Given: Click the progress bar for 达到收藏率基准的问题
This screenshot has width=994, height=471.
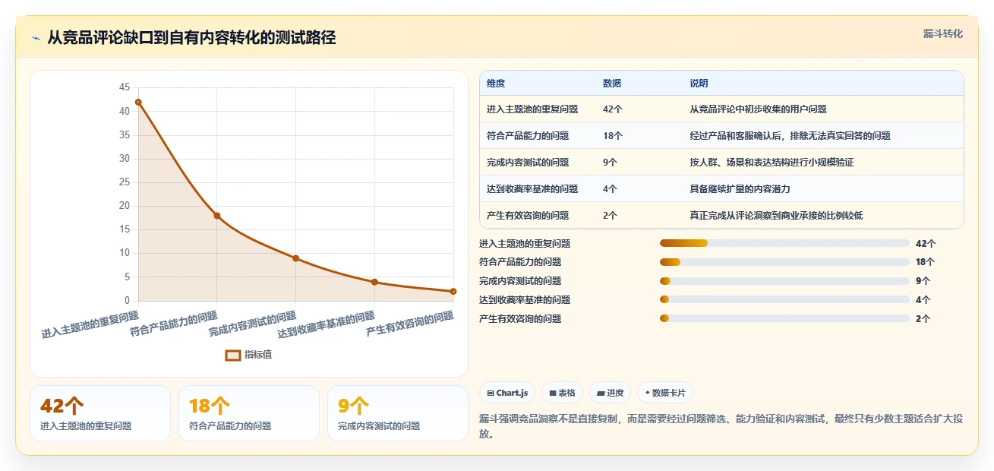Looking at the screenshot, I should click(784, 300).
